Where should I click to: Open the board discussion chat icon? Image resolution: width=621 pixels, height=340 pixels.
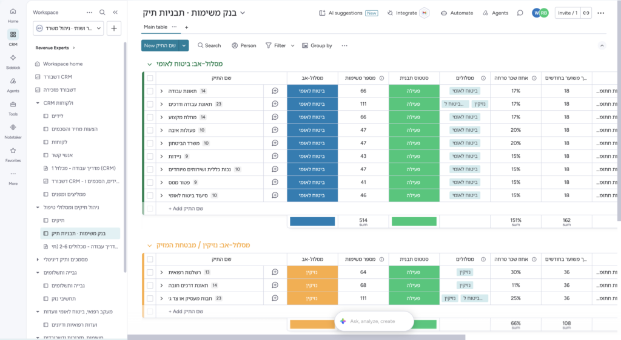520,13
